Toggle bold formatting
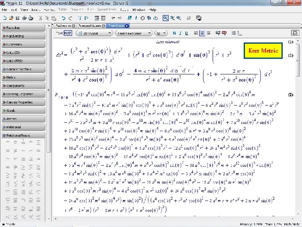302x227 pixels. click(x=174, y=33)
